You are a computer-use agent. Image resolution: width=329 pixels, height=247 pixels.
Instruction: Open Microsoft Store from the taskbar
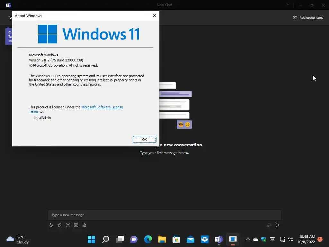pos(176,239)
